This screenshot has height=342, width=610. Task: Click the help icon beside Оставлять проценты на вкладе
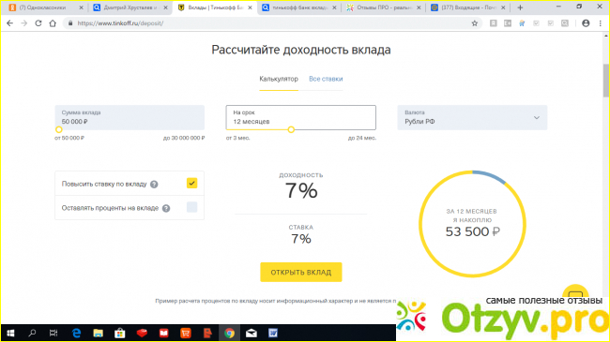tap(166, 208)
